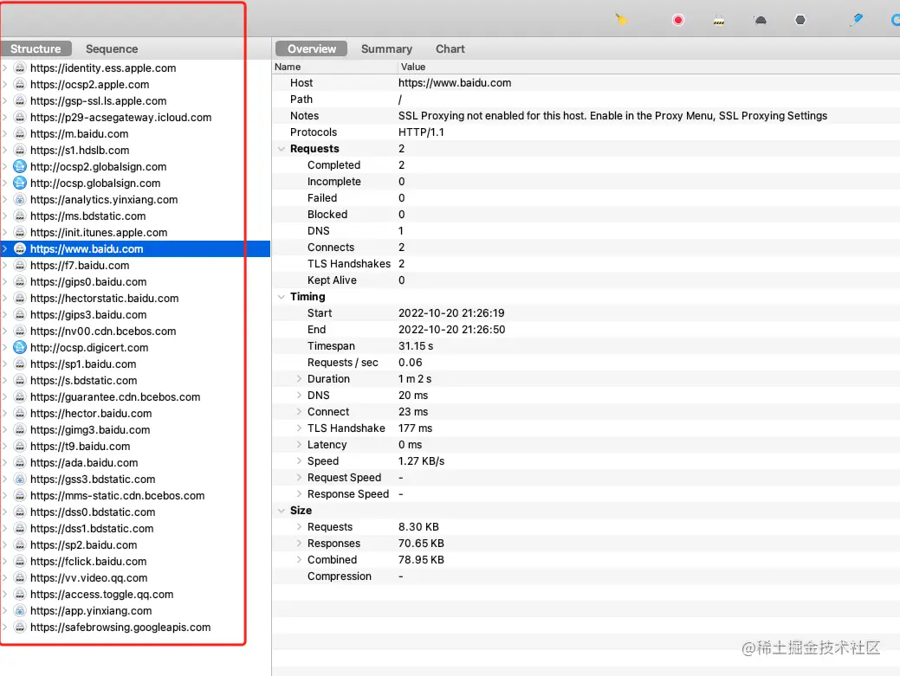Open the Overview tab
The height and width of the screenshot is (676, 900).
pyautogui.click(x=312, y=48)
